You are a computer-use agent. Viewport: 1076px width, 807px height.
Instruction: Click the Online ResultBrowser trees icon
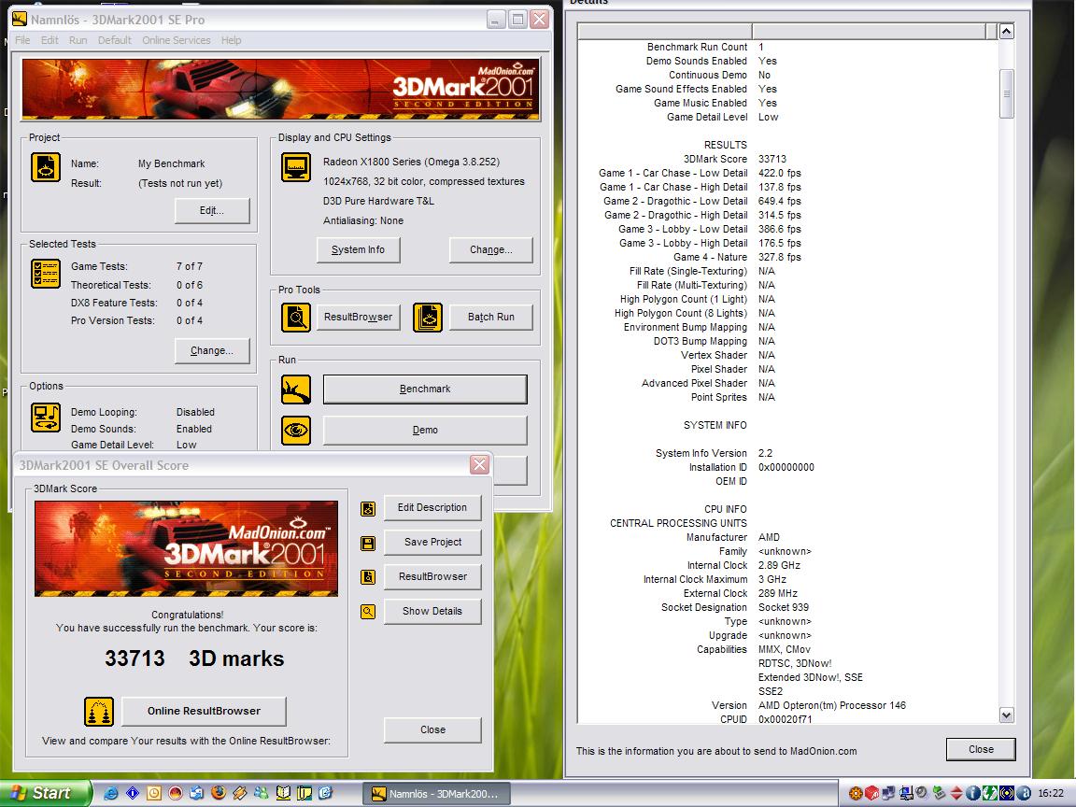[x=99, y=712]
